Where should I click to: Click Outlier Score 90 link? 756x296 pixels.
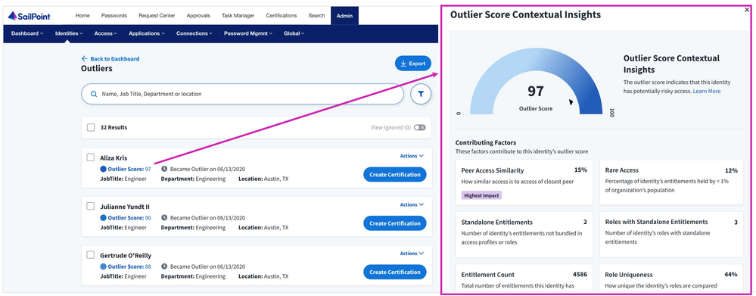coord(129,218)
